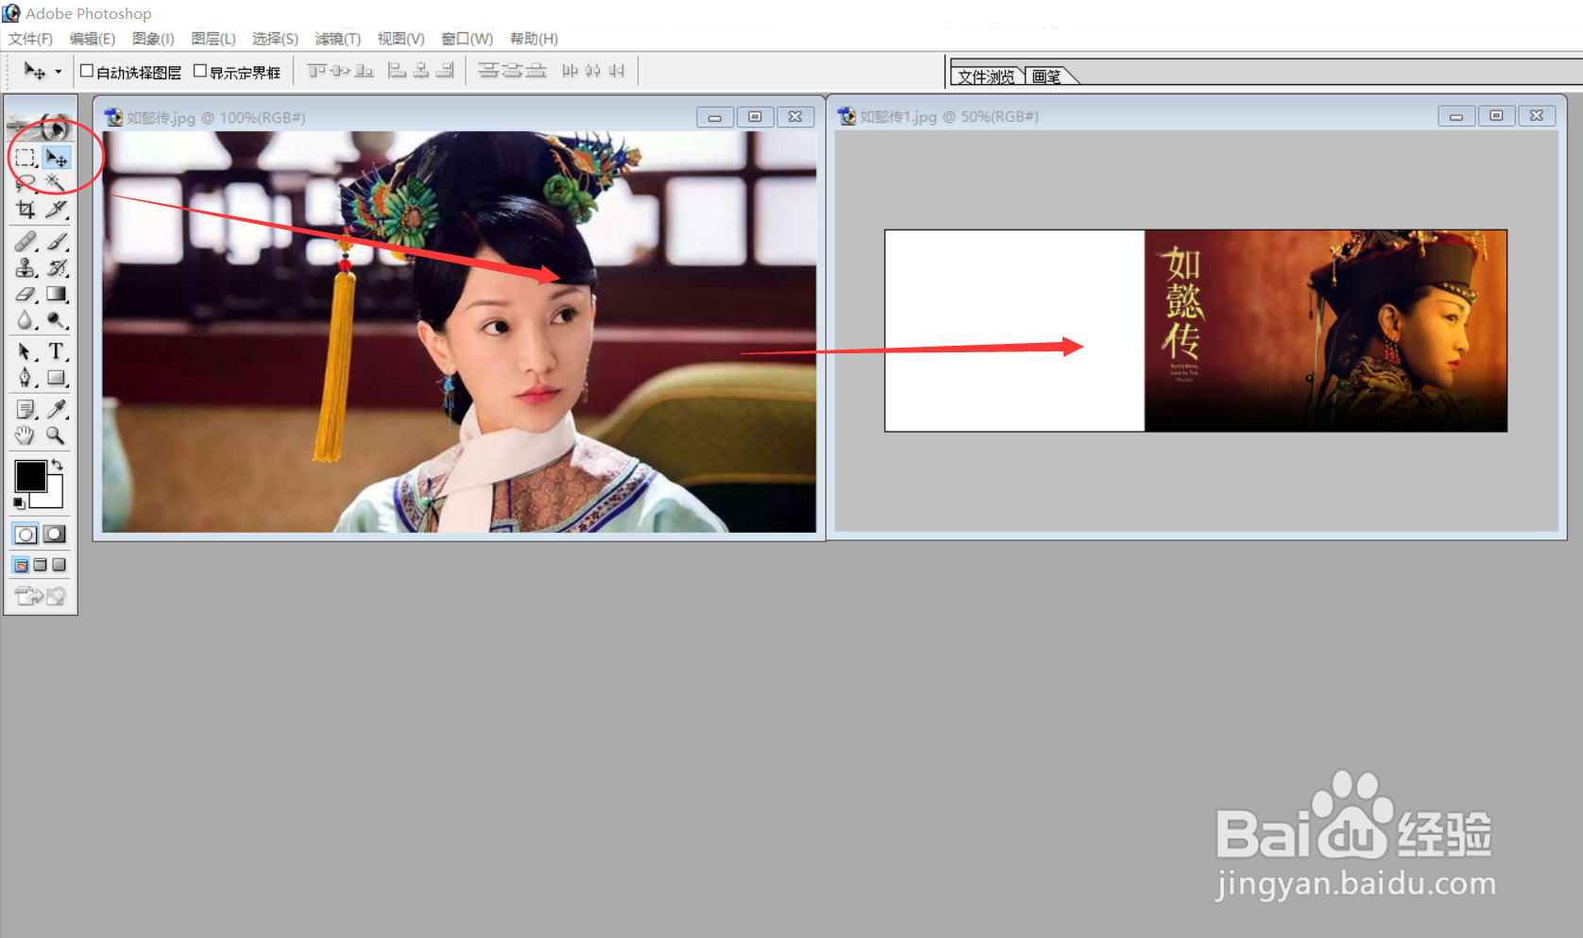Viewport: 1583px width, 938px height.
Task: Select the Move tool in toolbox
Action: pyautogui.click(x=57, y=158)
